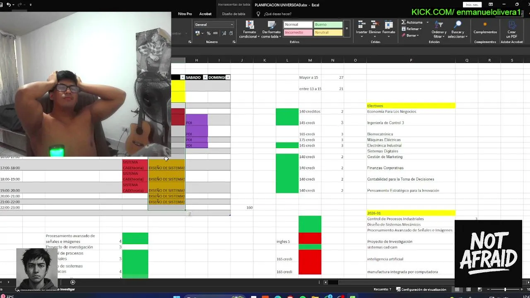The height and width of the screenshot is (298, 530).
Task: Select the Mayor a 15 cell
Action: [310, 77]
